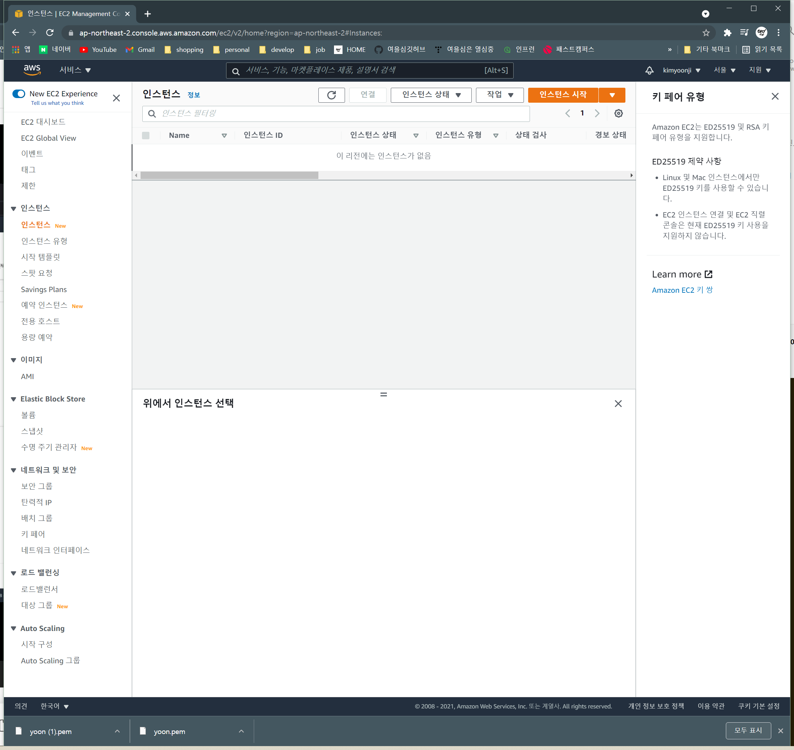The height and width of the screenshot is (750, 794).
Task: Open the table preferences gear icon
Action: pos(618,114)
